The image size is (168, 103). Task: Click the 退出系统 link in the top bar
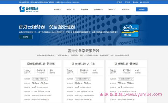point(135,2)
